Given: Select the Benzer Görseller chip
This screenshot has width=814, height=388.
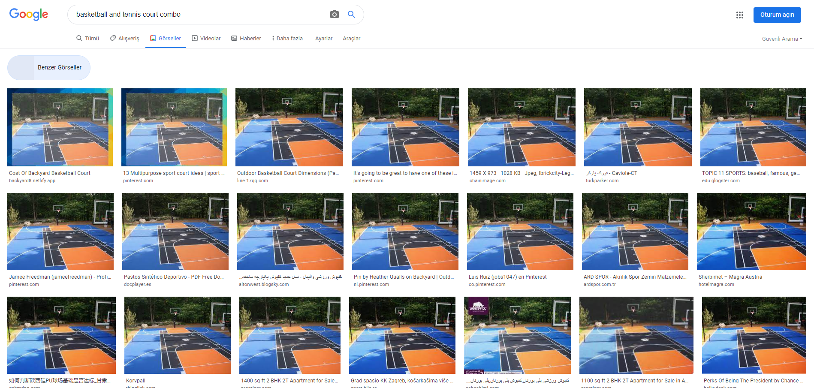Looking at the screenshot, I should 48,67.
